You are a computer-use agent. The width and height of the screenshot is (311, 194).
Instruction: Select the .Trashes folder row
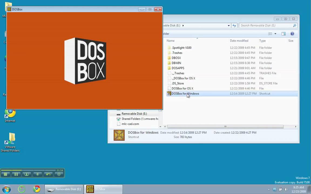tap(232, 53)
